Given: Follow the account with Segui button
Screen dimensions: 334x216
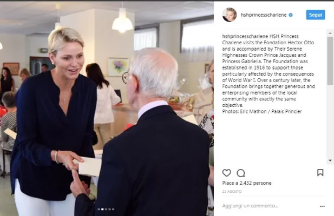Looking at the screenshot, I should (316, 15).
